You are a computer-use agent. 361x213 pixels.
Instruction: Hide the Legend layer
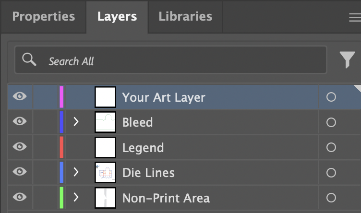pos(20,147)
